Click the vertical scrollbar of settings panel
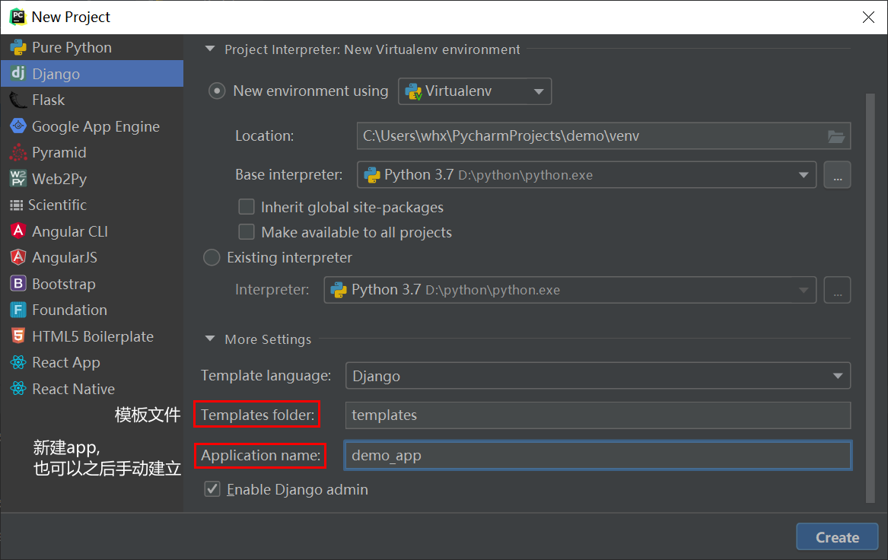This screenshot has height=560, width=888. click(x=870, y=298)
